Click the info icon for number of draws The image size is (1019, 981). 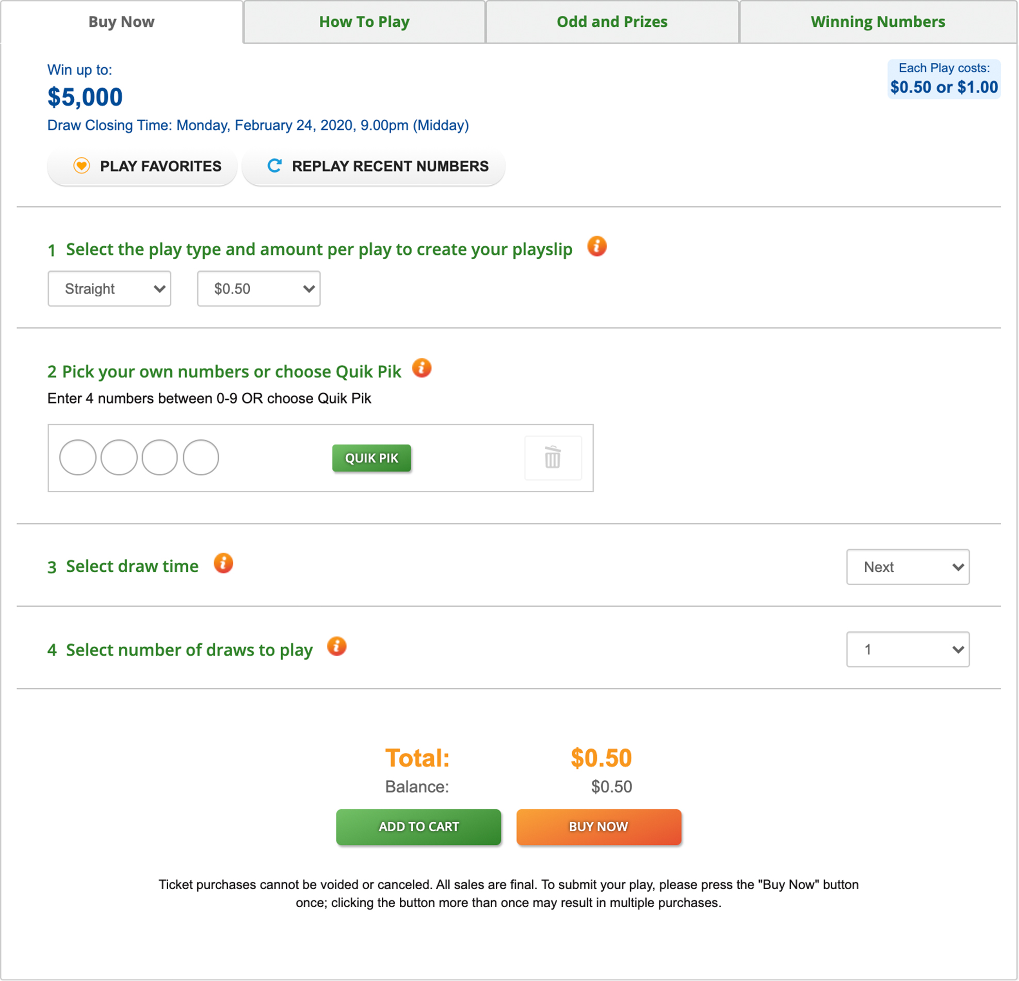tap(337, 647)
